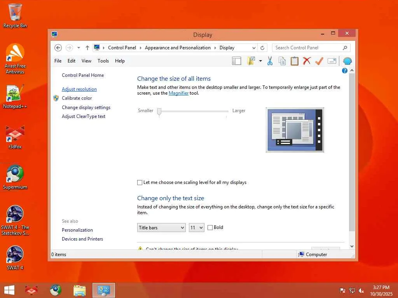Open the Help menu
Image resolution: width=398 pixels, height=298 pixels.
tap(120, 61)
